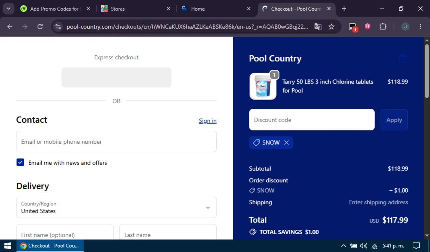Go back to previous page
This screenshot has height=252, width=430.
tap(10, 27)
